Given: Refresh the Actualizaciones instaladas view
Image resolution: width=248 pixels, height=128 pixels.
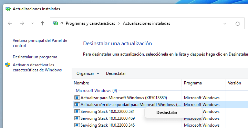Looking at the screenshot, I should tap(238, 24).
